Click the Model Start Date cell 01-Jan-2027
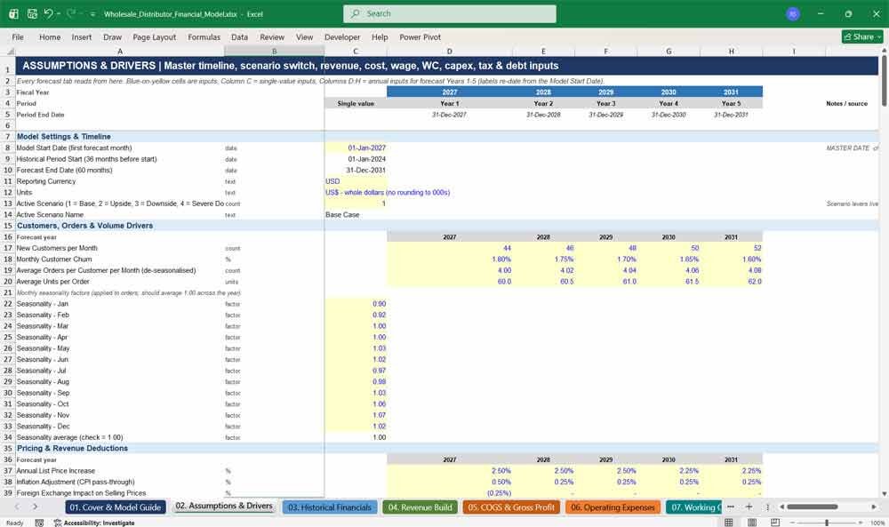Screen dimensions: 889x527 [356, 148]
